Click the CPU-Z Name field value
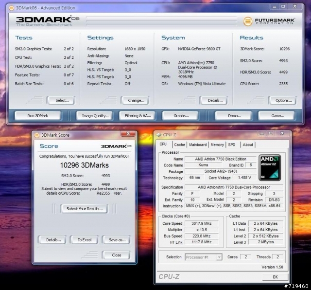The image size is (311, 290). (221, 159)
